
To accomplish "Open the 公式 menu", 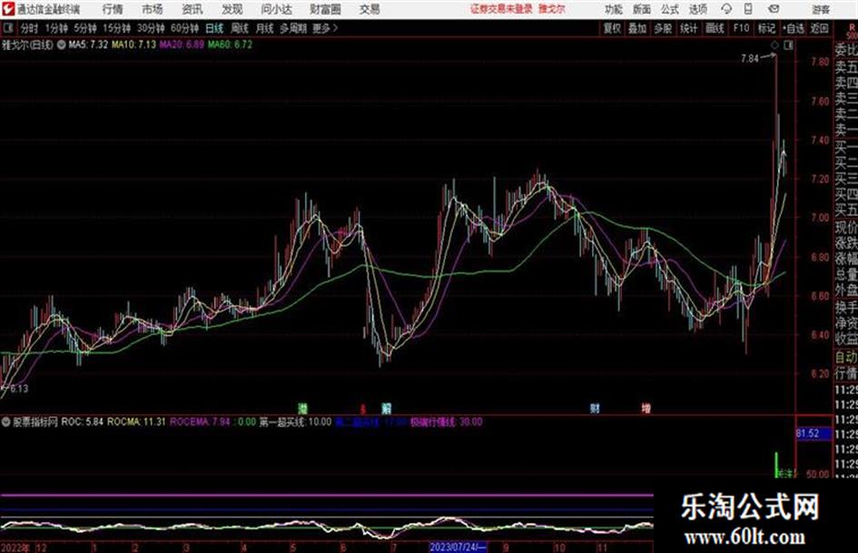I will coord(670,9).
